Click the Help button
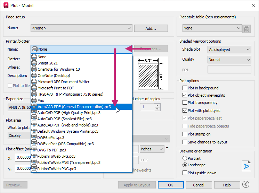259x193 pixels. (x=227, y=185)
